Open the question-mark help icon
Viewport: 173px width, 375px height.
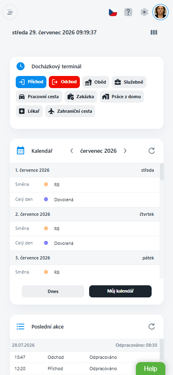[x=128, y=12]
